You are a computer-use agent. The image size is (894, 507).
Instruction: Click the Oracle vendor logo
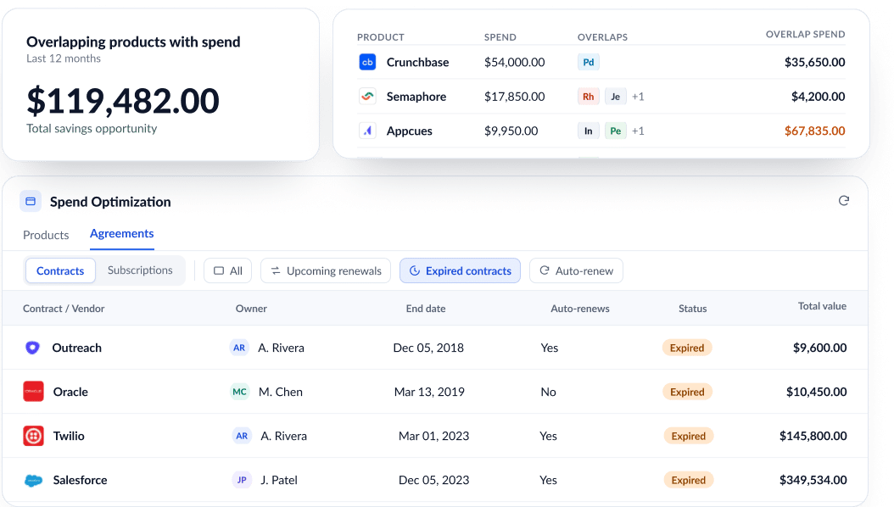point(34,392)
